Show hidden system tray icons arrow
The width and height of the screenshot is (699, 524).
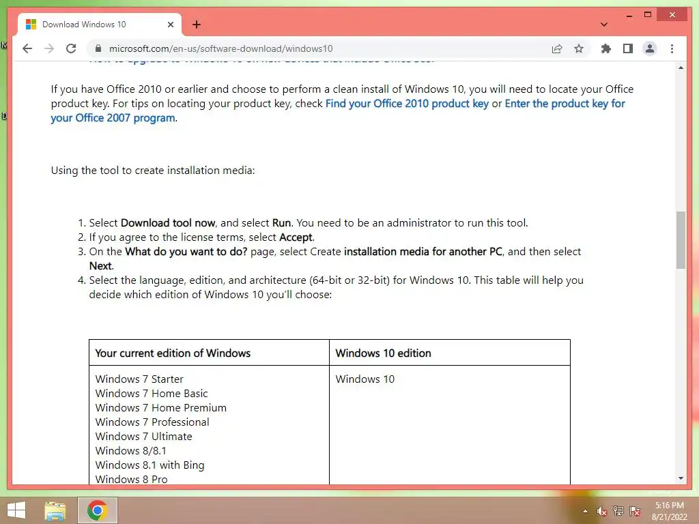[585, 511]
